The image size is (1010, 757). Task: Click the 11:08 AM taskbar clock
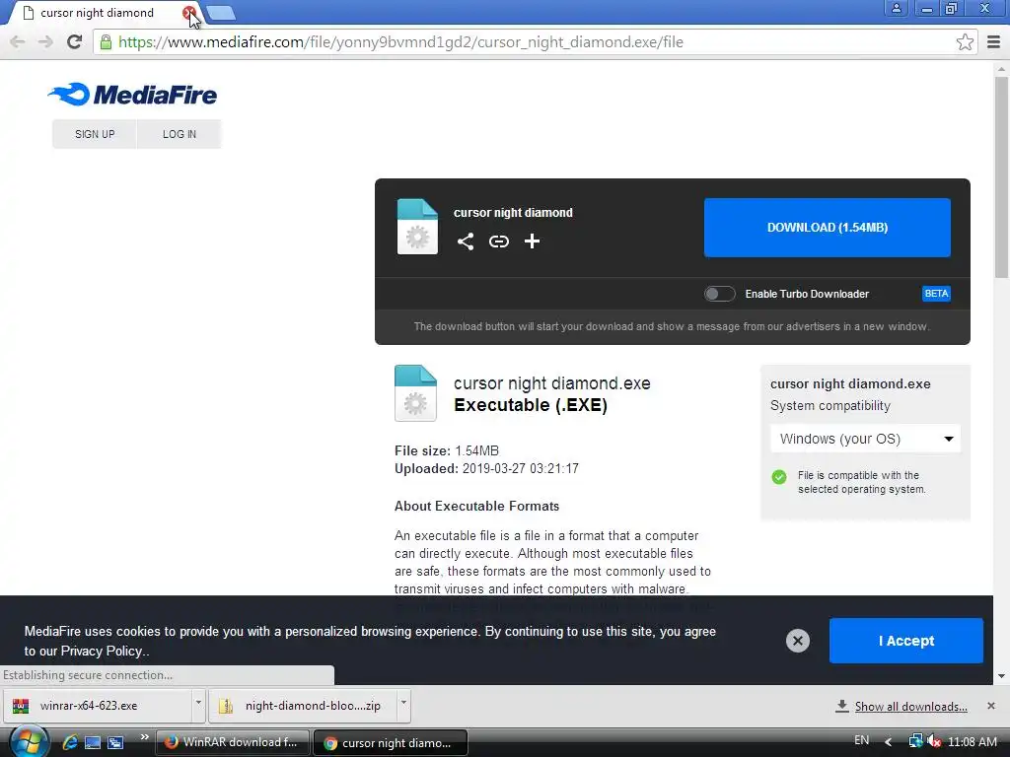[972, 741]
